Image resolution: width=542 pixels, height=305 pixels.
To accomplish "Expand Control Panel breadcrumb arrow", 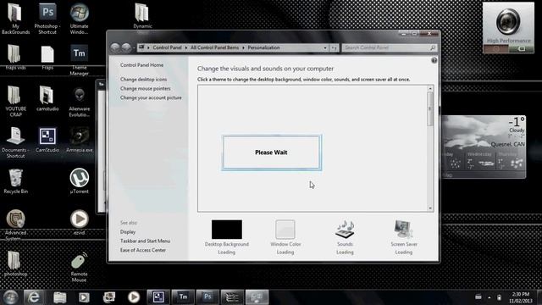I will point(186,47).
